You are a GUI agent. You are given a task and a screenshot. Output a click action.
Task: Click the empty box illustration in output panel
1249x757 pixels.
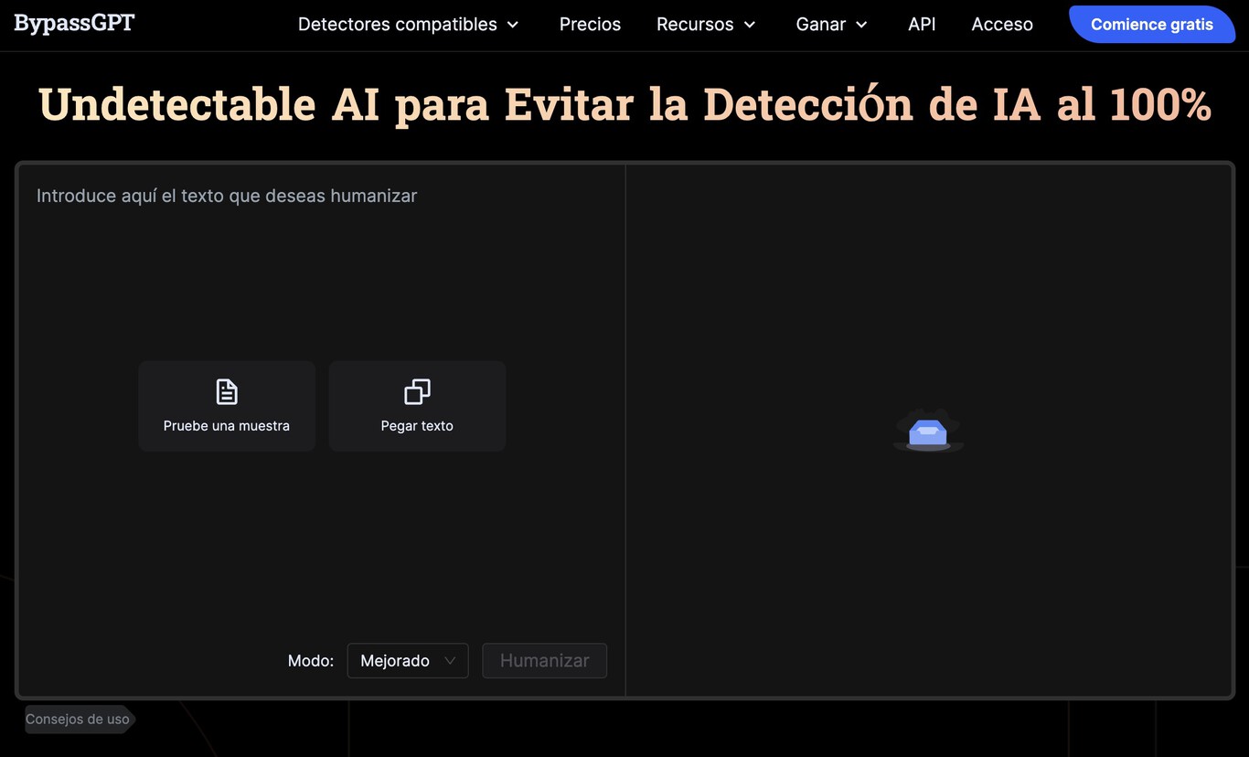[928, 432]
